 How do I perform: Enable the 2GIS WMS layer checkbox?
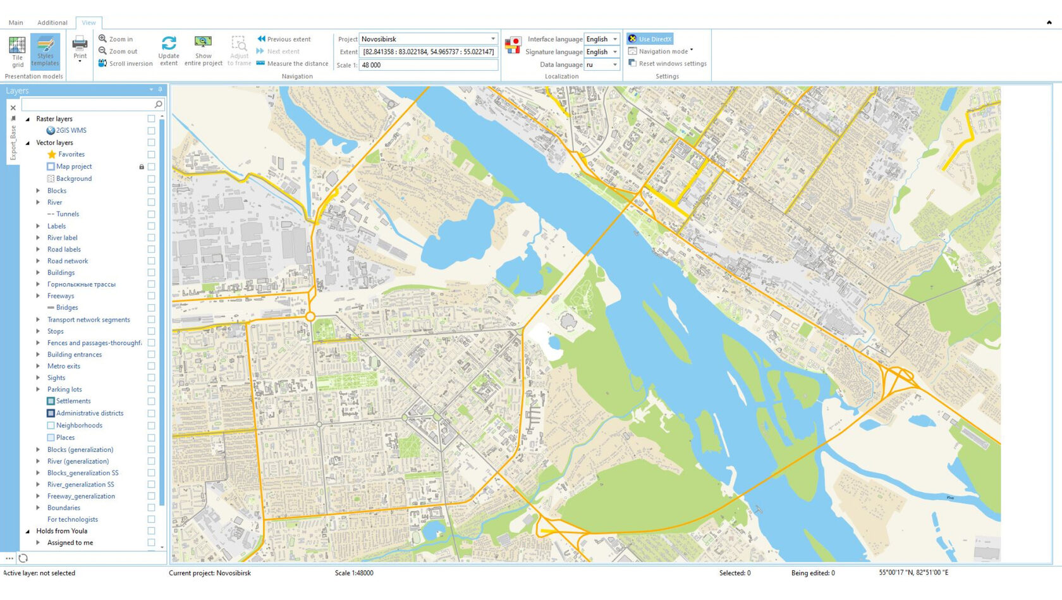(x=150, y=130)
